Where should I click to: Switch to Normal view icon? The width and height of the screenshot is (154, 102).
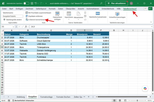point(114,100)
